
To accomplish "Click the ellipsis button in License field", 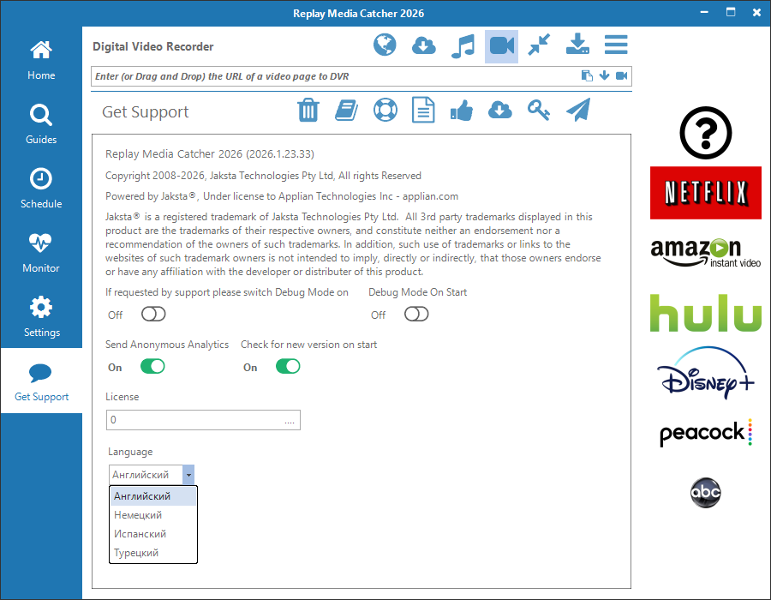I will tap(290, 421).
